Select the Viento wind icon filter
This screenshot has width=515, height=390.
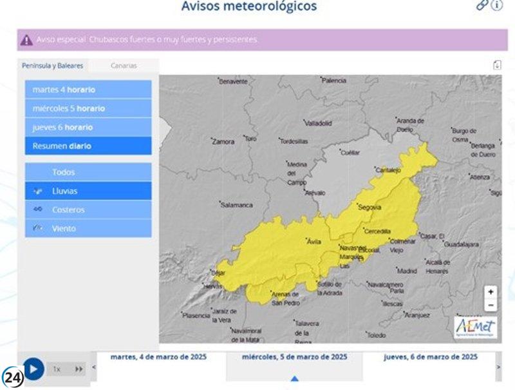[37, 228]
